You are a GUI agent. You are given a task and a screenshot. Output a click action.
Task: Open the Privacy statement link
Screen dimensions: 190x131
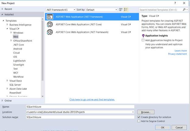(x=177, y=54)
